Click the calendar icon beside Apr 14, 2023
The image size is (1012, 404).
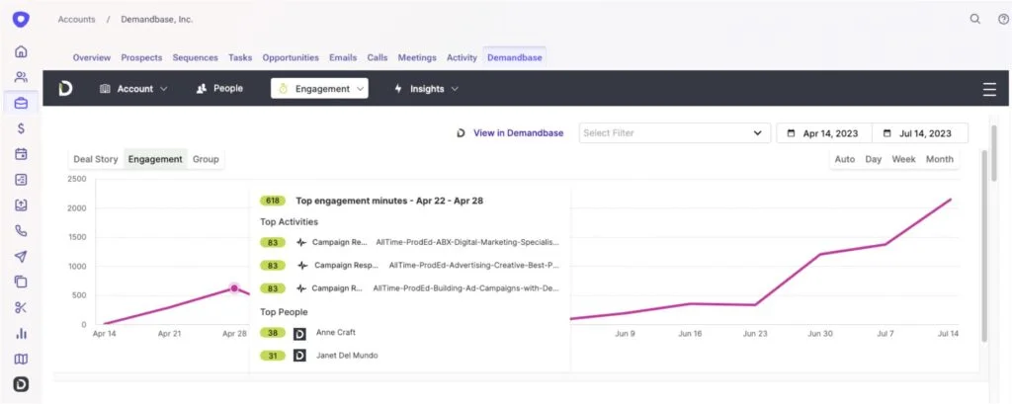(x=791, y=133)
